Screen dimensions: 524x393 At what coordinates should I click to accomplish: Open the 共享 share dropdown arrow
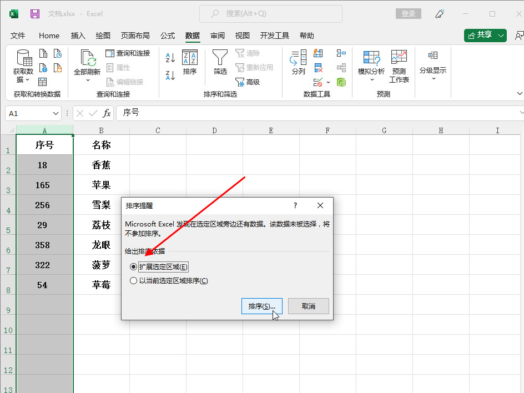501,36
